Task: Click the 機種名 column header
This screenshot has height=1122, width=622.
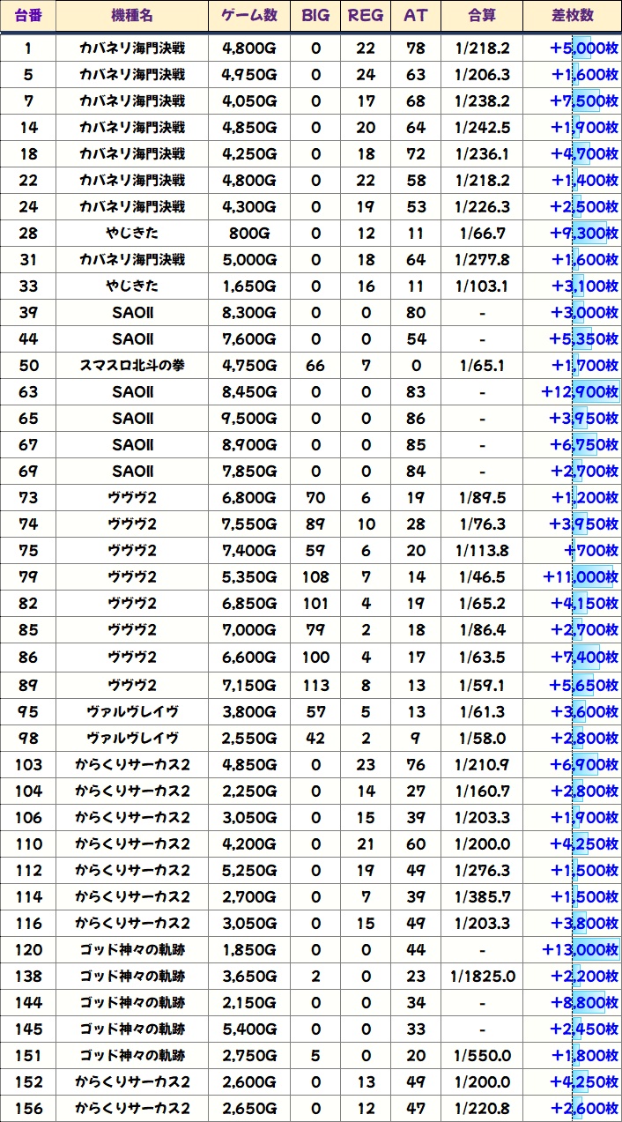Action: tap(132, 16)
